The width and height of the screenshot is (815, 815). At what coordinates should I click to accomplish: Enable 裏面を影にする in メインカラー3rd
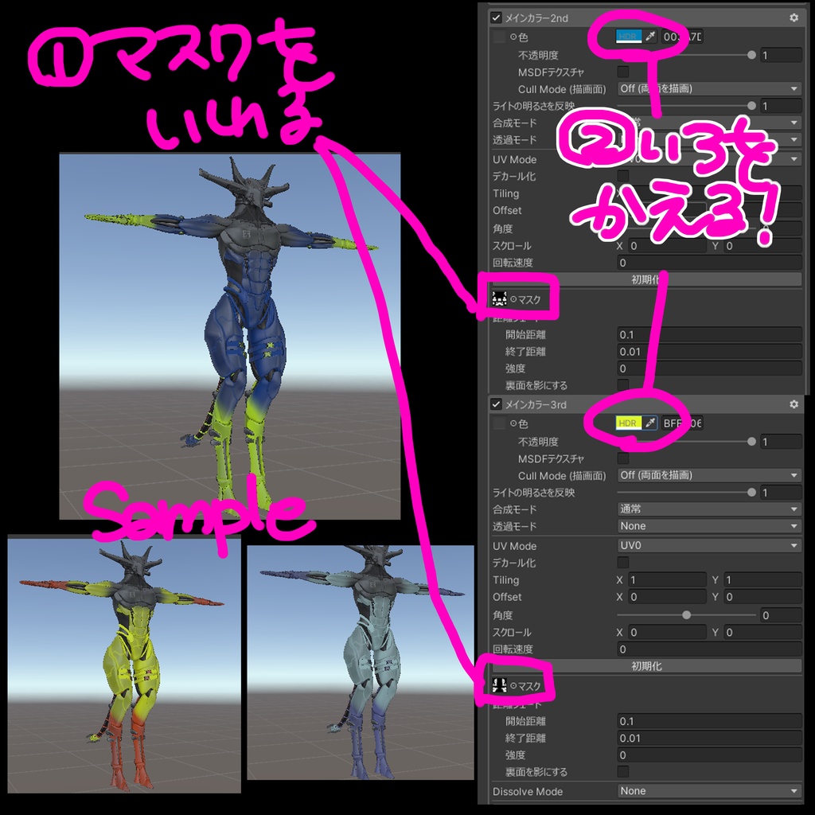click(x=622, y=771)
